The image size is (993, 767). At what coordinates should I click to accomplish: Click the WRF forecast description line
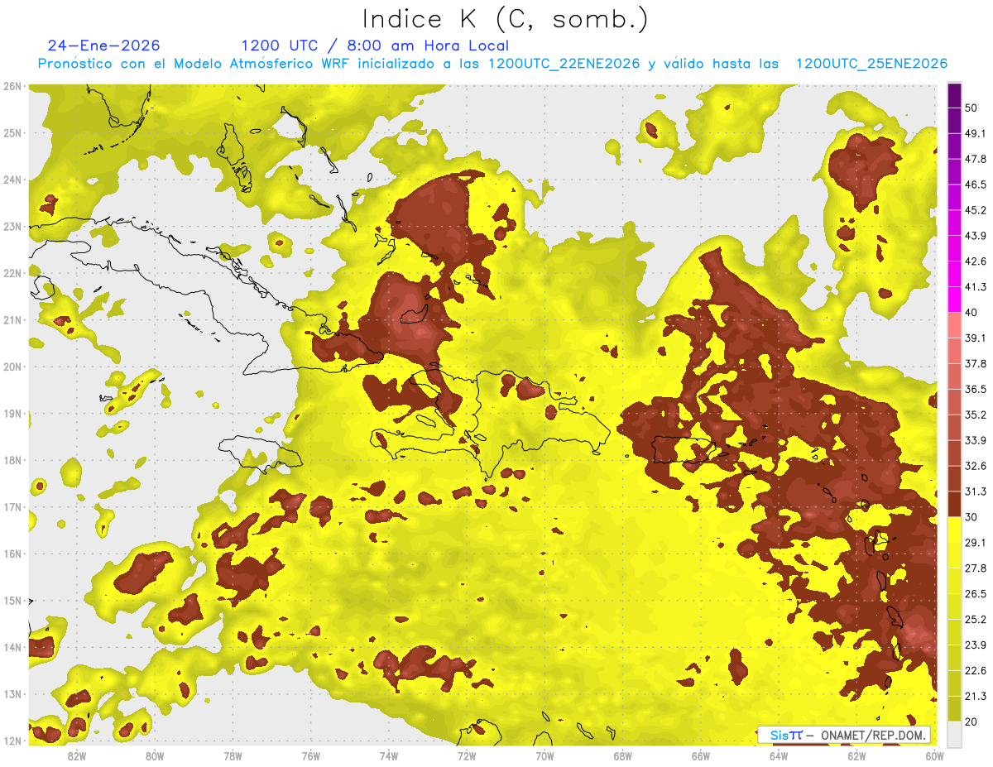point(492,64)
